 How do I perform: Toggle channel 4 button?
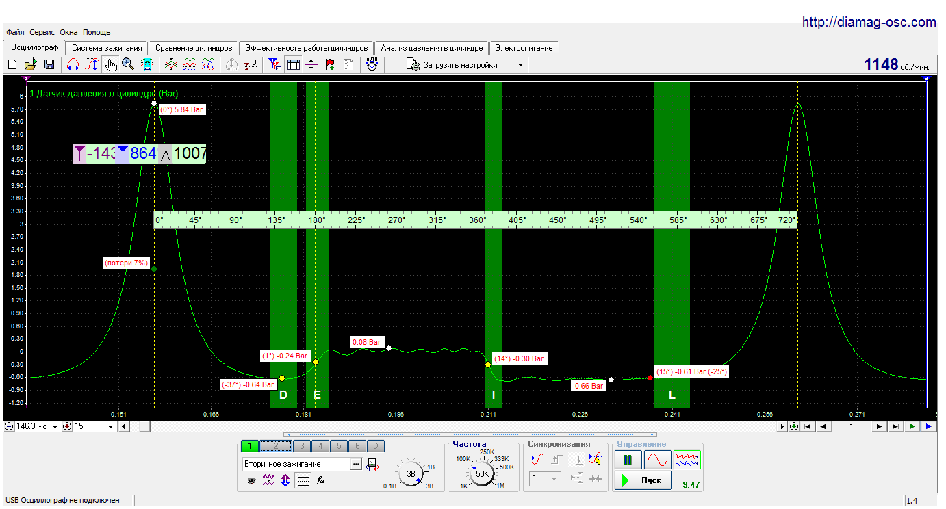[320, 446]
